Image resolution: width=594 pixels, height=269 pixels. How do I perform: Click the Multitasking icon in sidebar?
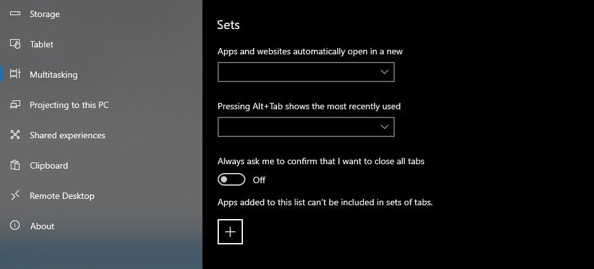pos(16,75)
